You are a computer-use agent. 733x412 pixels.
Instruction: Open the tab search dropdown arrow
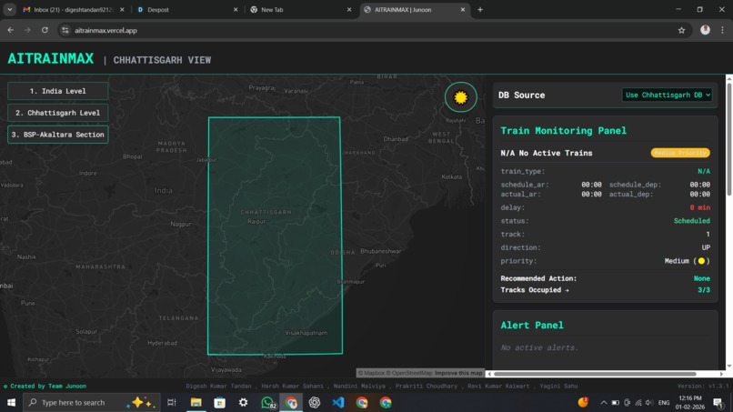coord(10,9)
